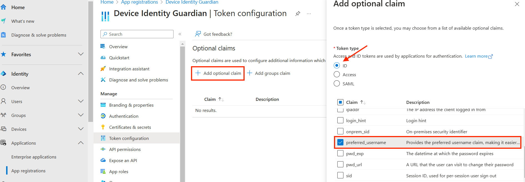This screenshot has width=525, height=182.
Task: Click the Add groups claim button
Action: tap(269, 73)
